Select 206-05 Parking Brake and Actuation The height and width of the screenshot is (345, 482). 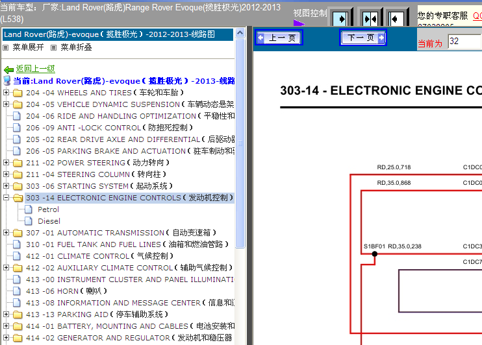[131, 151]
